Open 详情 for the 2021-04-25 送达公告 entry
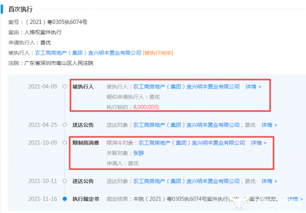 (269, 125)
